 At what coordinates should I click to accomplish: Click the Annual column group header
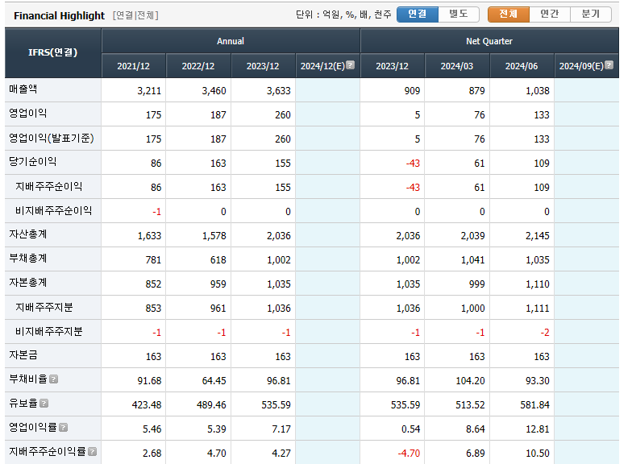(x=231, y=41)
